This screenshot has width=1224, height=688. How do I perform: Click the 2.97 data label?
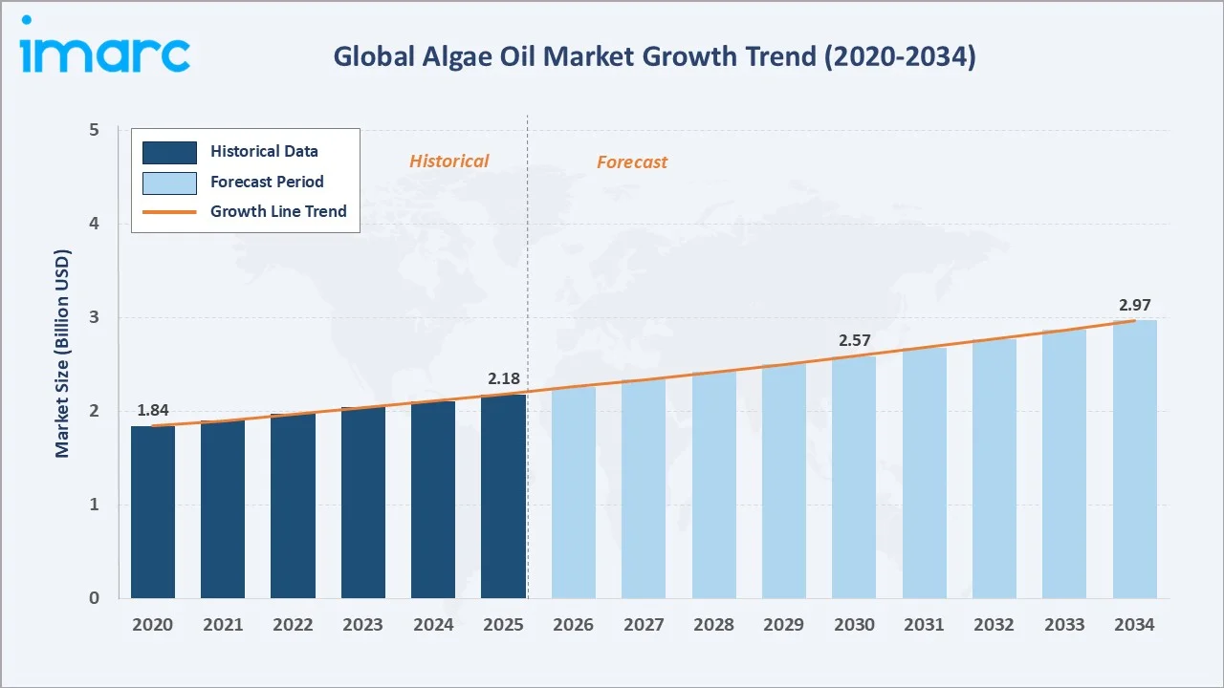pos(1135,305)
